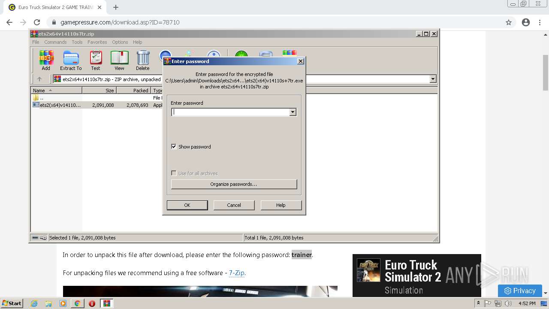This screenshot has width=549, height=309.
Task: Click the browser Back arrow
Action: point(9,22)
